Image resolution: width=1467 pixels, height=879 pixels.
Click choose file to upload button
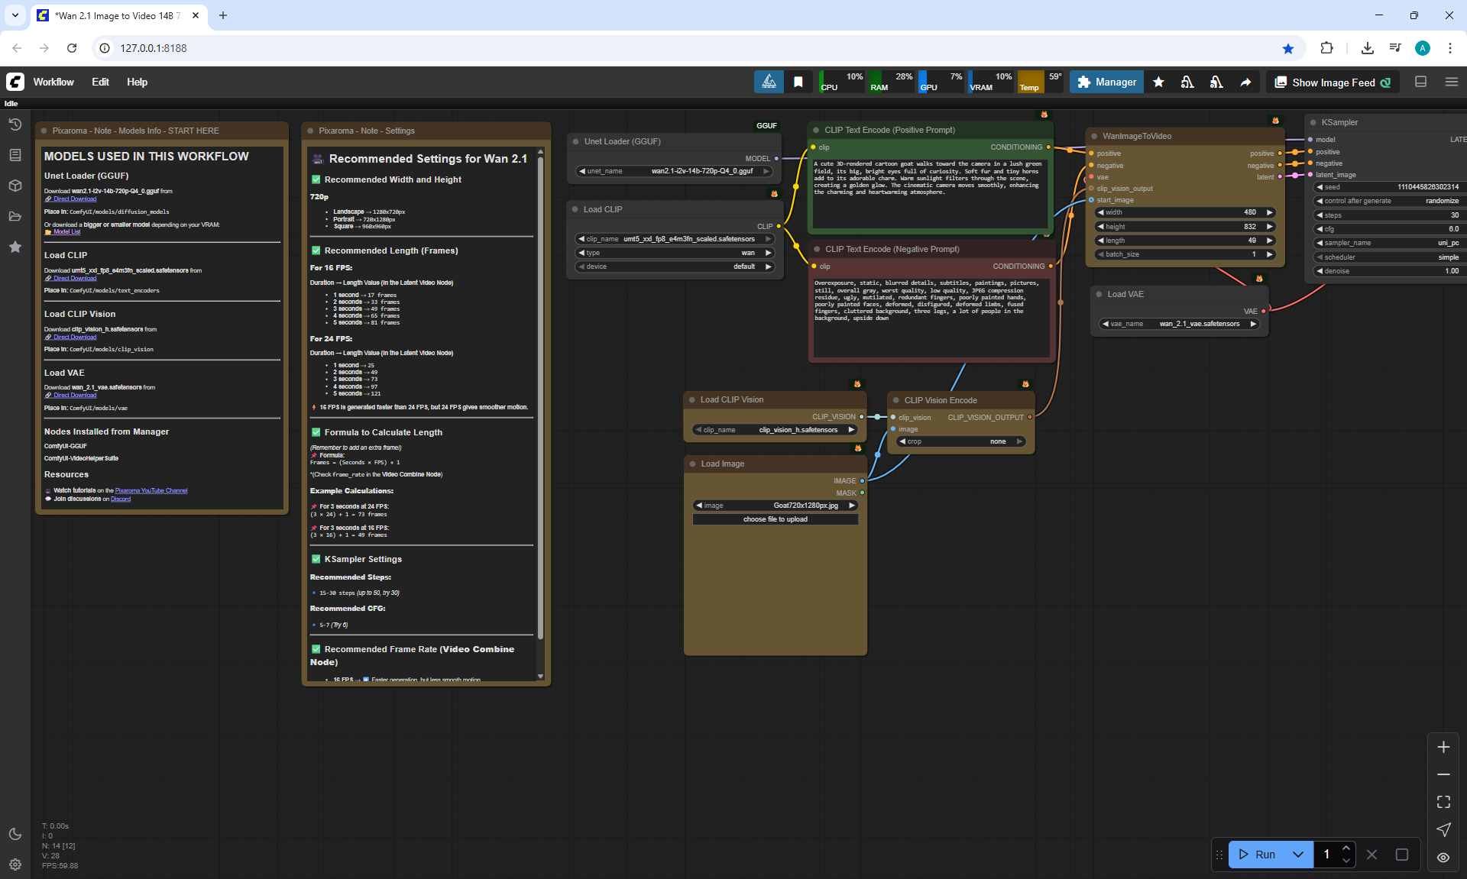[775, 519]
